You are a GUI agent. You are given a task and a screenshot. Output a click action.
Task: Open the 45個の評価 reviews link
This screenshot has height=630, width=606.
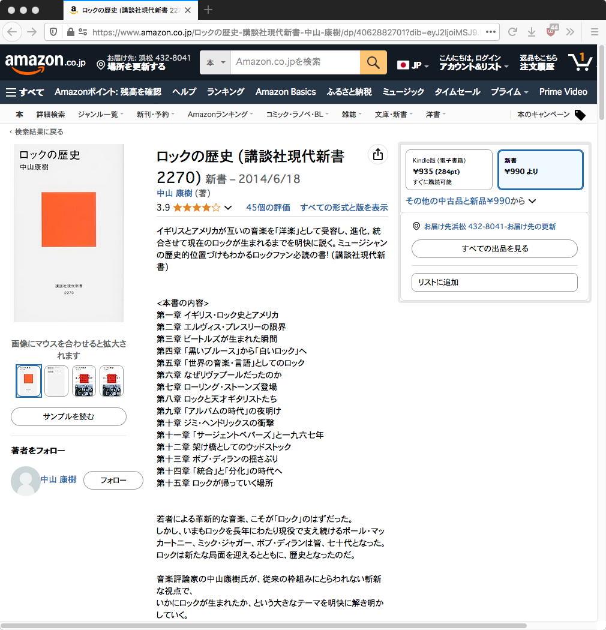pos(268,208)
